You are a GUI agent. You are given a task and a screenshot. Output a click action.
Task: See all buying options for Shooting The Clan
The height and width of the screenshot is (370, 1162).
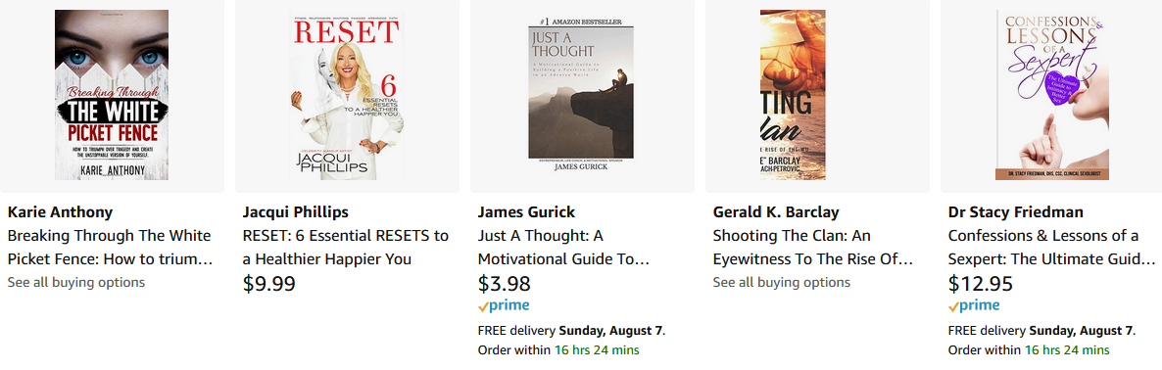click(x=782, y=282)
